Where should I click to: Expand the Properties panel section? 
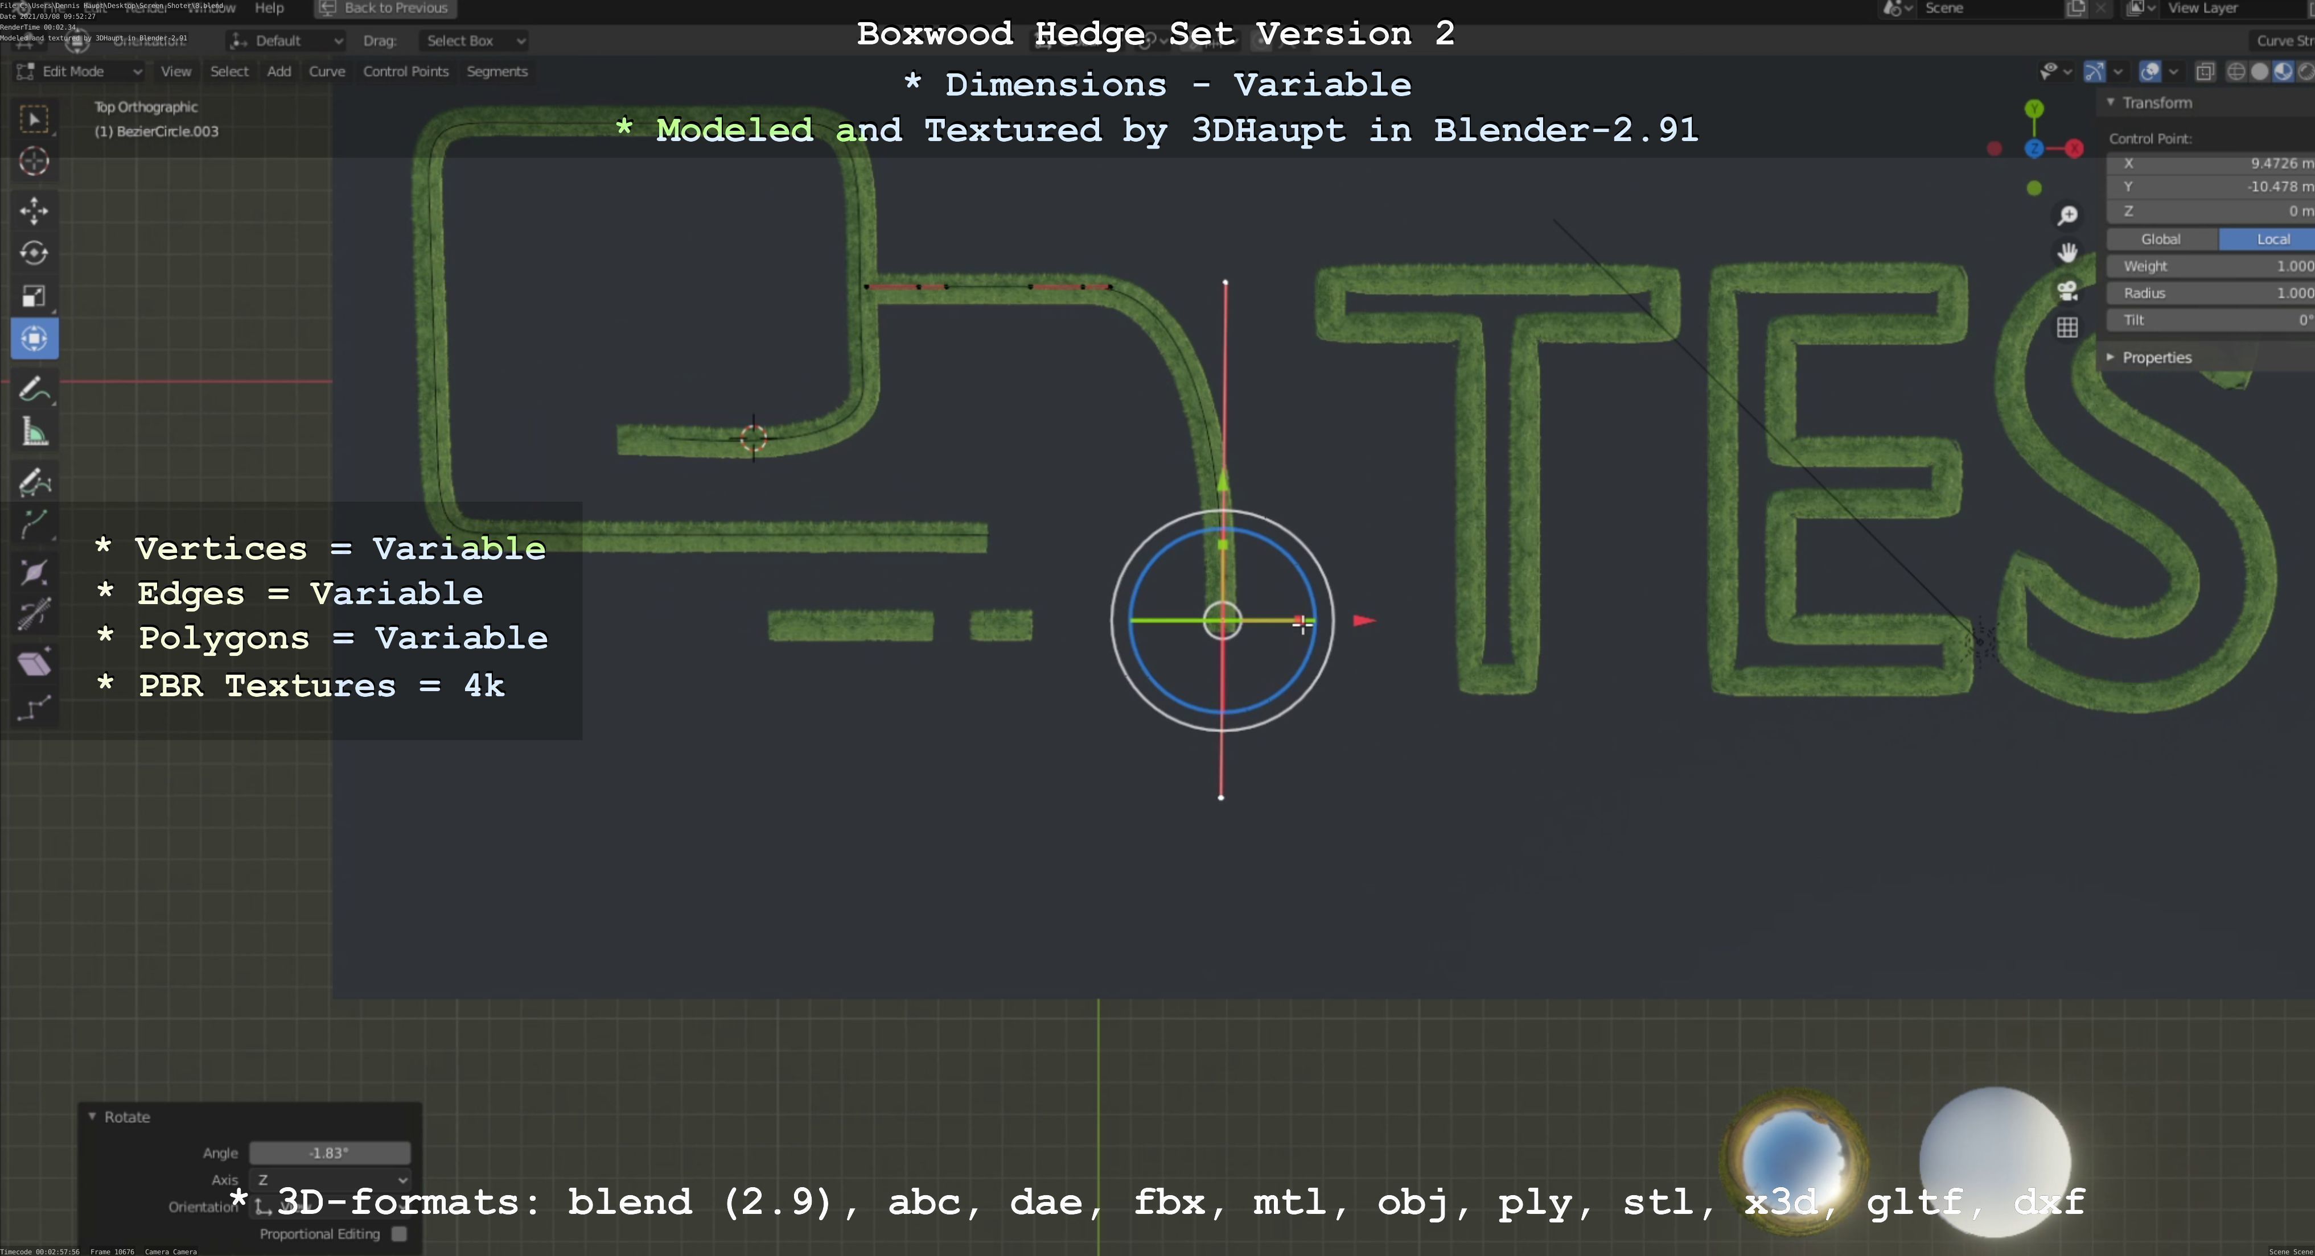click(x=2156, y=357)
